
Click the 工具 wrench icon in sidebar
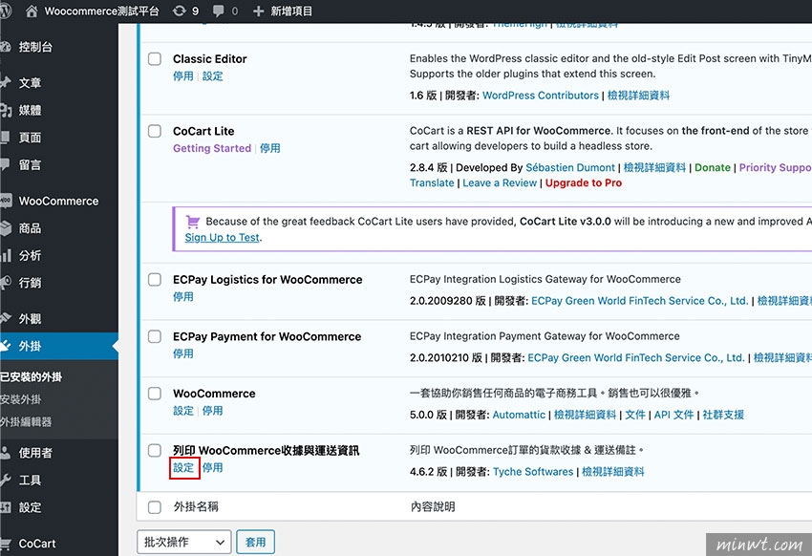[x=5, y=480]
